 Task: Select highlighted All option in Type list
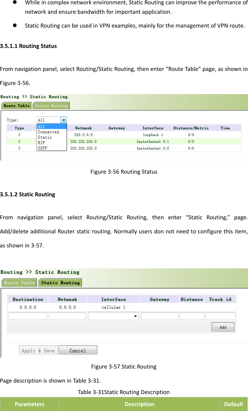click(52, 127)
